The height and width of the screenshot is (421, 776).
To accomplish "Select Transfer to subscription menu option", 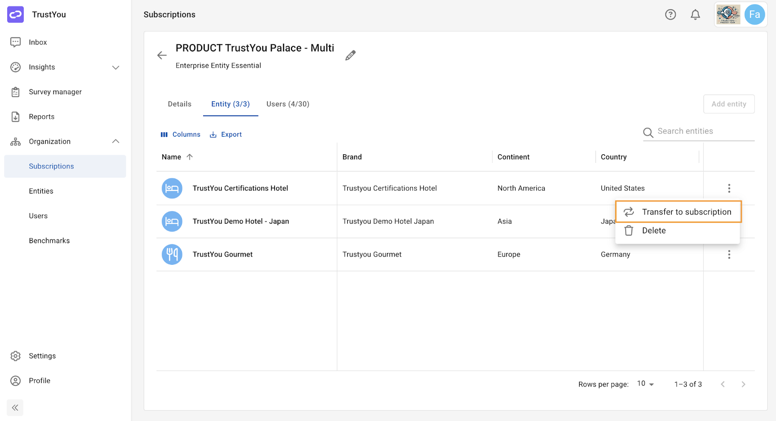I will point(679,212).
